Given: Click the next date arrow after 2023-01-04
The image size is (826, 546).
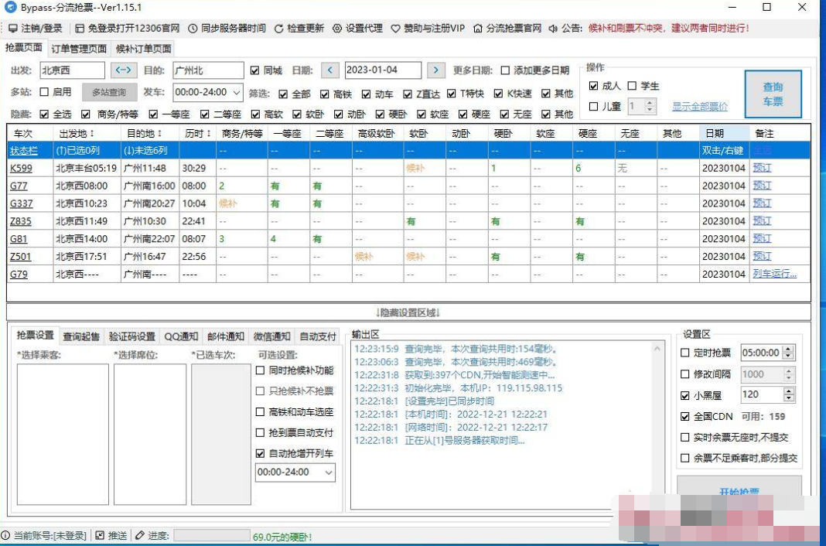Looking at the screenshot, I should pos(435,70).
